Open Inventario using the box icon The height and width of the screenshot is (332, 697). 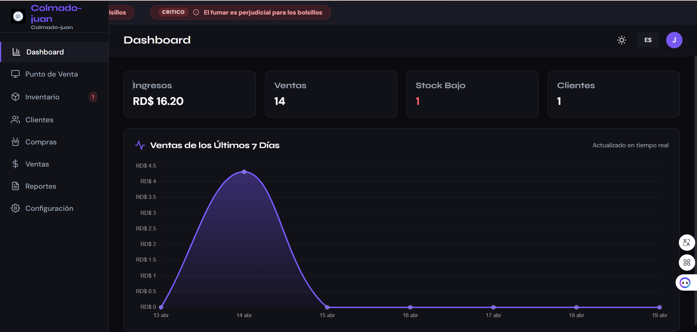[15, 97]
